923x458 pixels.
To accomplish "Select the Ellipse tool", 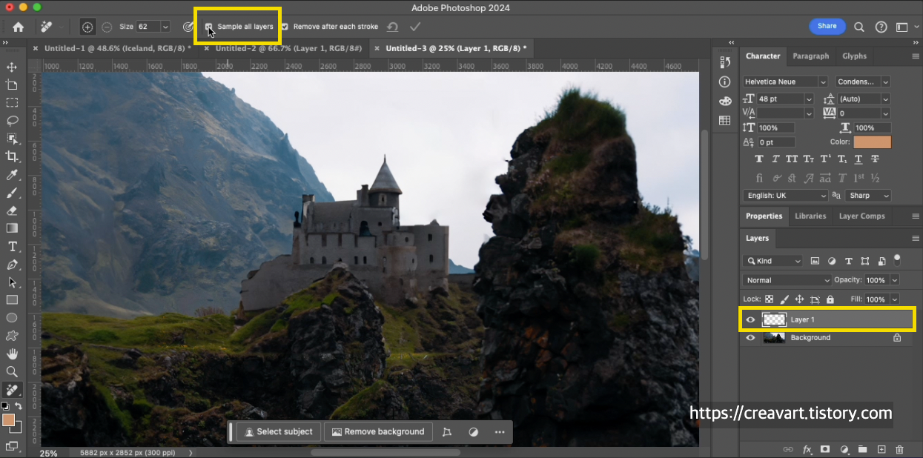I will tap(12, 318).
